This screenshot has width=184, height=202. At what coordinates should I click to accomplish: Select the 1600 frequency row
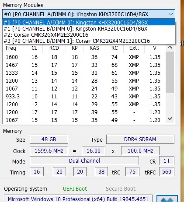(x=84, y=57)
